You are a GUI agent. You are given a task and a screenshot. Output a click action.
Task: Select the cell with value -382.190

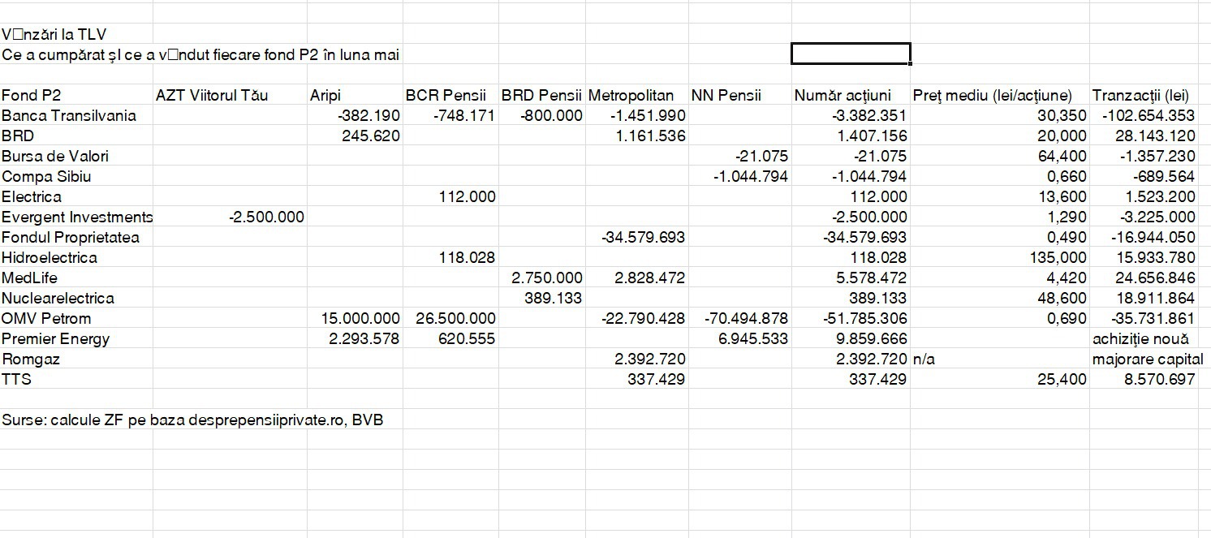368,115
